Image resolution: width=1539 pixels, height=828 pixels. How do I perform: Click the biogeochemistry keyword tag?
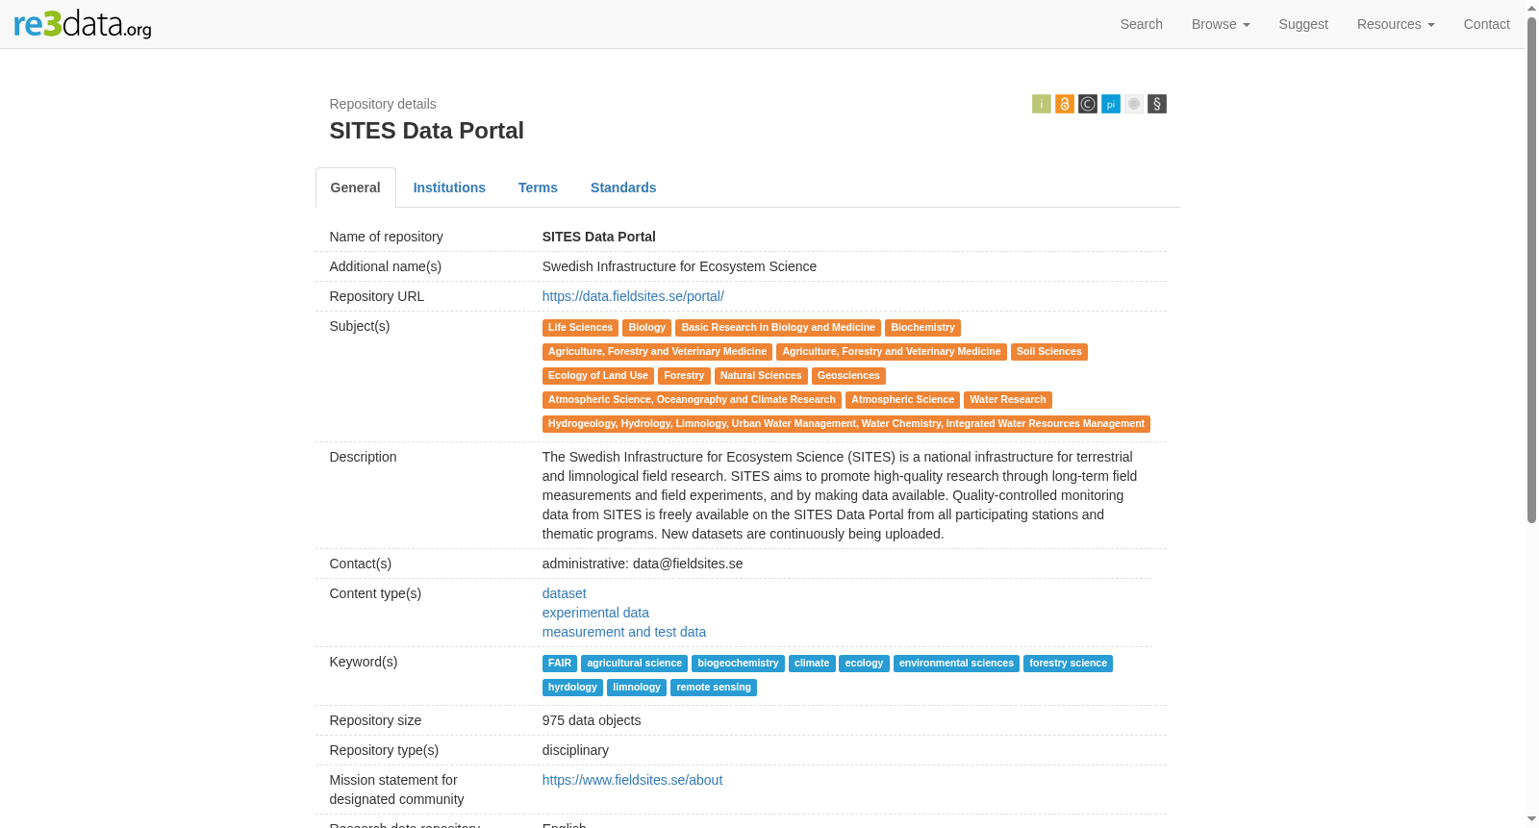coord(738,664)
